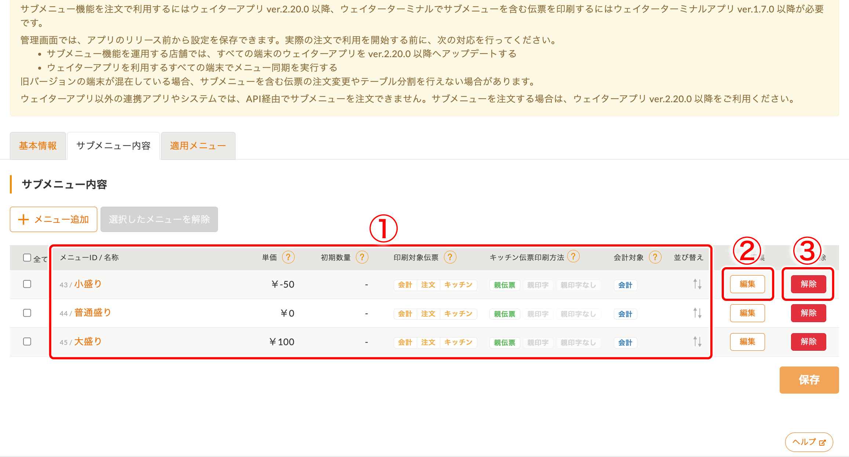Open the 大盛り menu link

(88, 342)
